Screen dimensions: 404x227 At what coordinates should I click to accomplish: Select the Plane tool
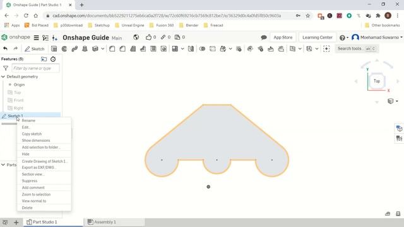click(293, 49)
